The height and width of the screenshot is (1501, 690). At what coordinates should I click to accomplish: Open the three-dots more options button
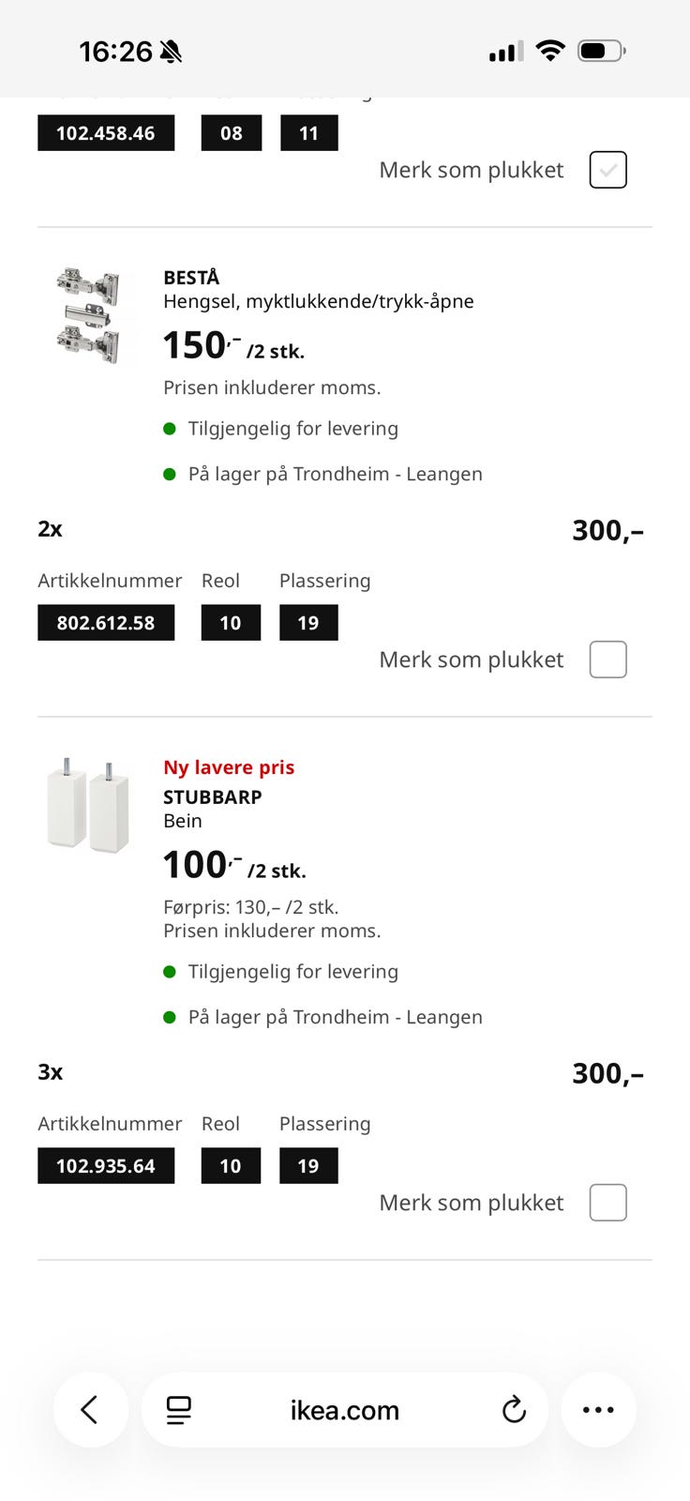598,1409
